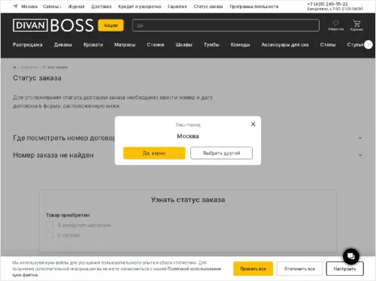The image size is (376, 281).
Task: Open the Шкафы category
Action: [183, 45]
